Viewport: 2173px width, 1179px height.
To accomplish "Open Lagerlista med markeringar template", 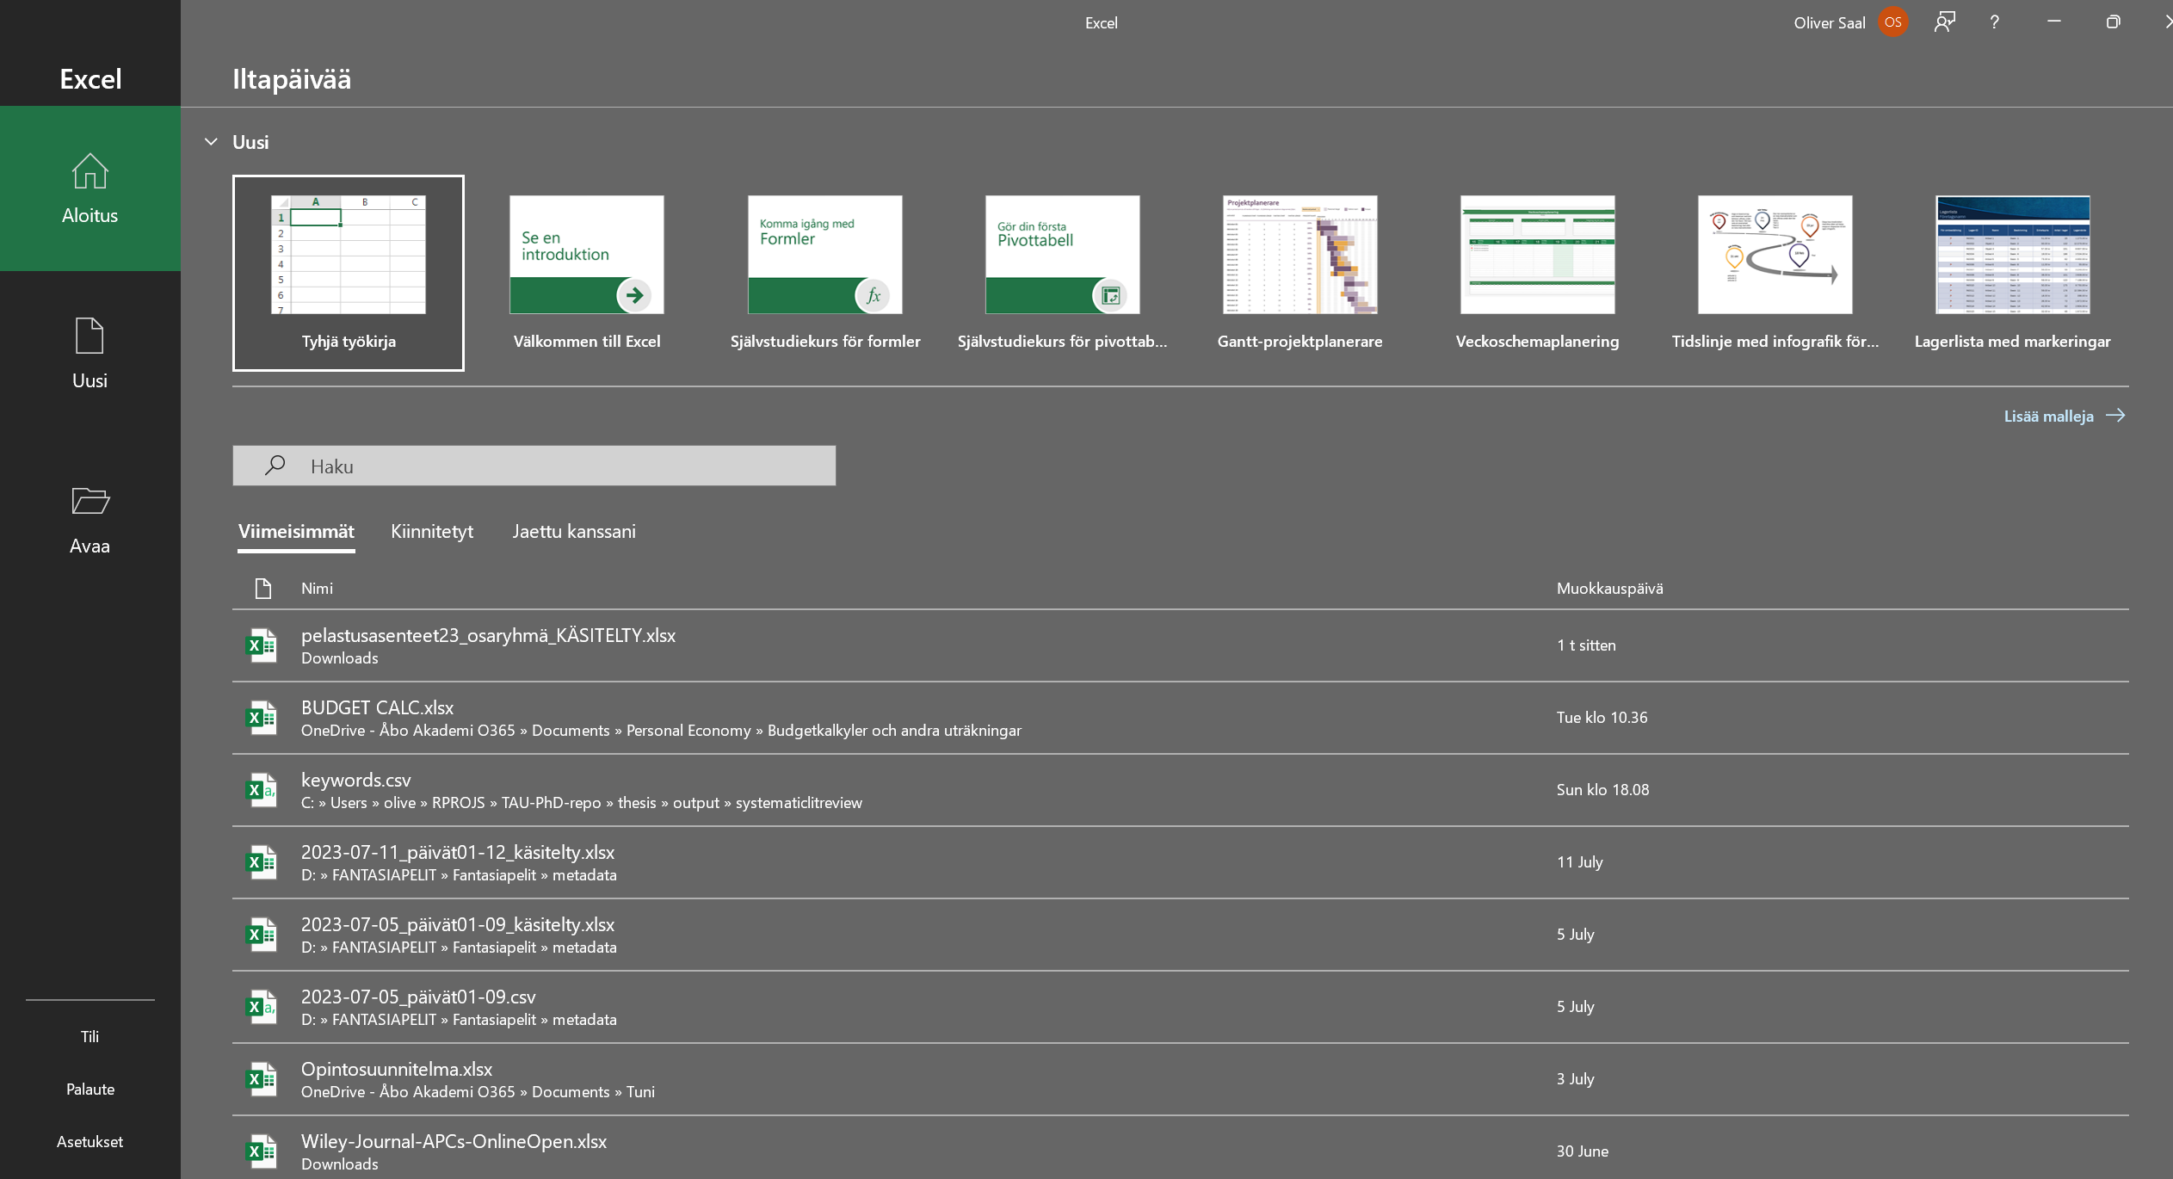I will (2013, 273).
